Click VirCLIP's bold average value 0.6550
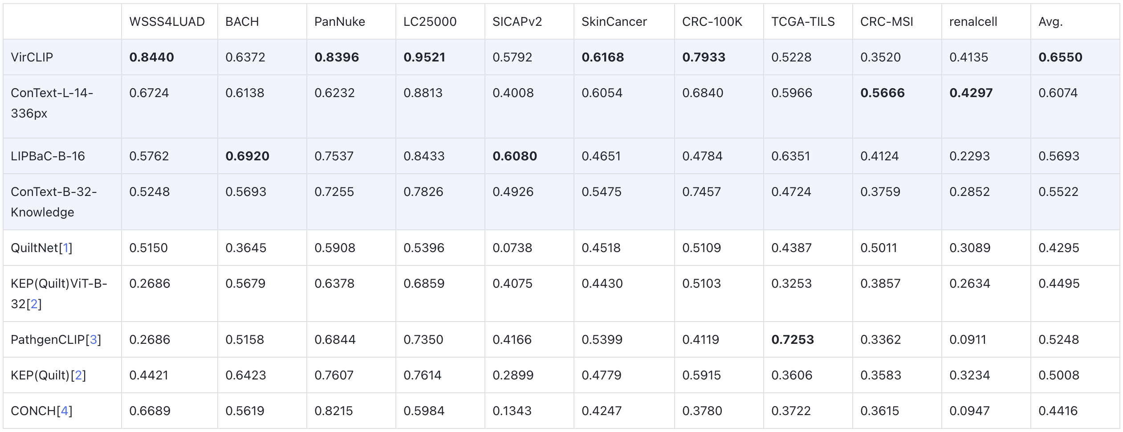 point(1060,57)
